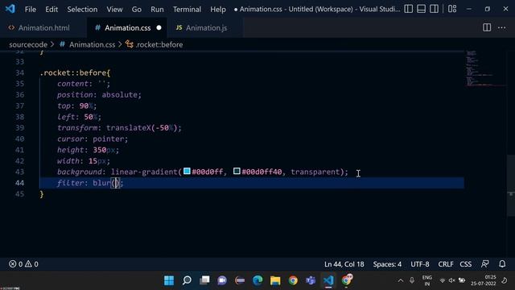
Task: Open Microsoft Teams from taskbar
Action: 311,280
